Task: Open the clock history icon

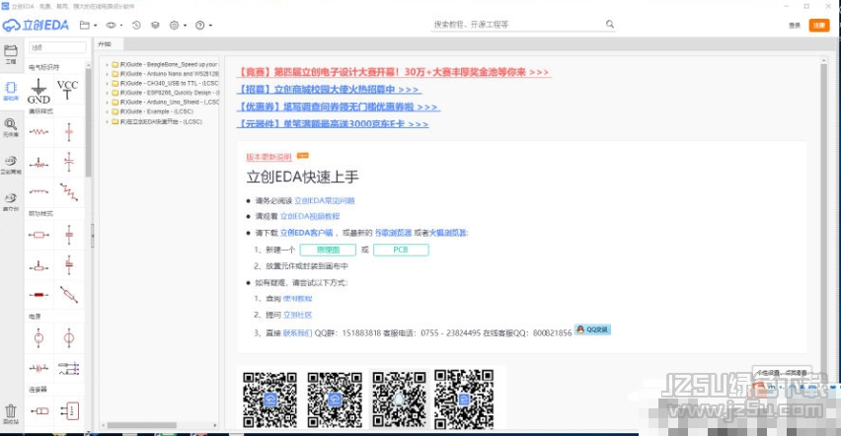Action: (136, 25)
